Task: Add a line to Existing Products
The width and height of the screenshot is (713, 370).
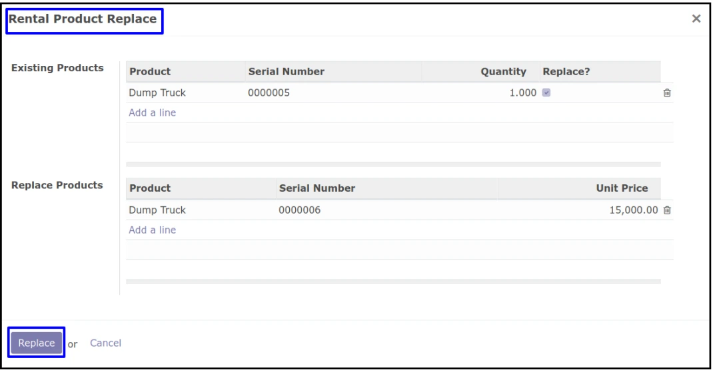Action: (152, 112)
